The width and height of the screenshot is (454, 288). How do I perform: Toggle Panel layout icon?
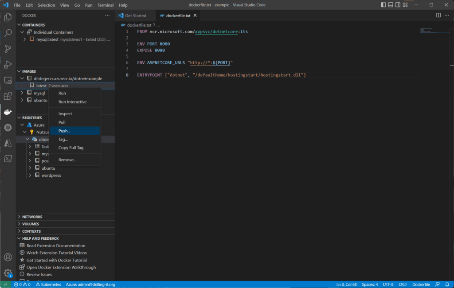pos(391,5)
